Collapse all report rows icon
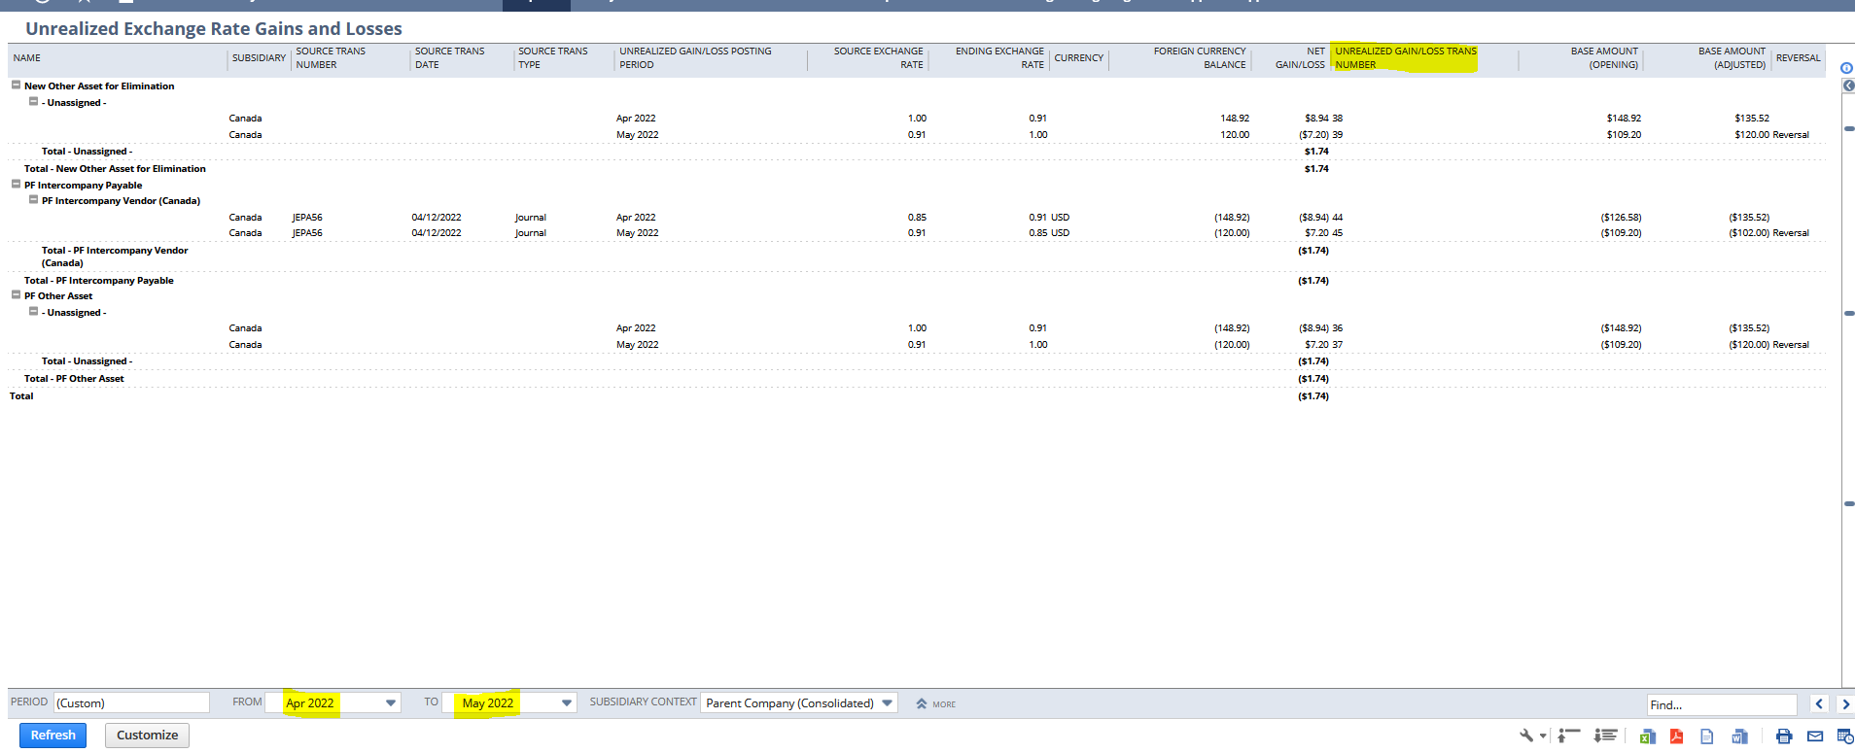 tap(1569, 736)
